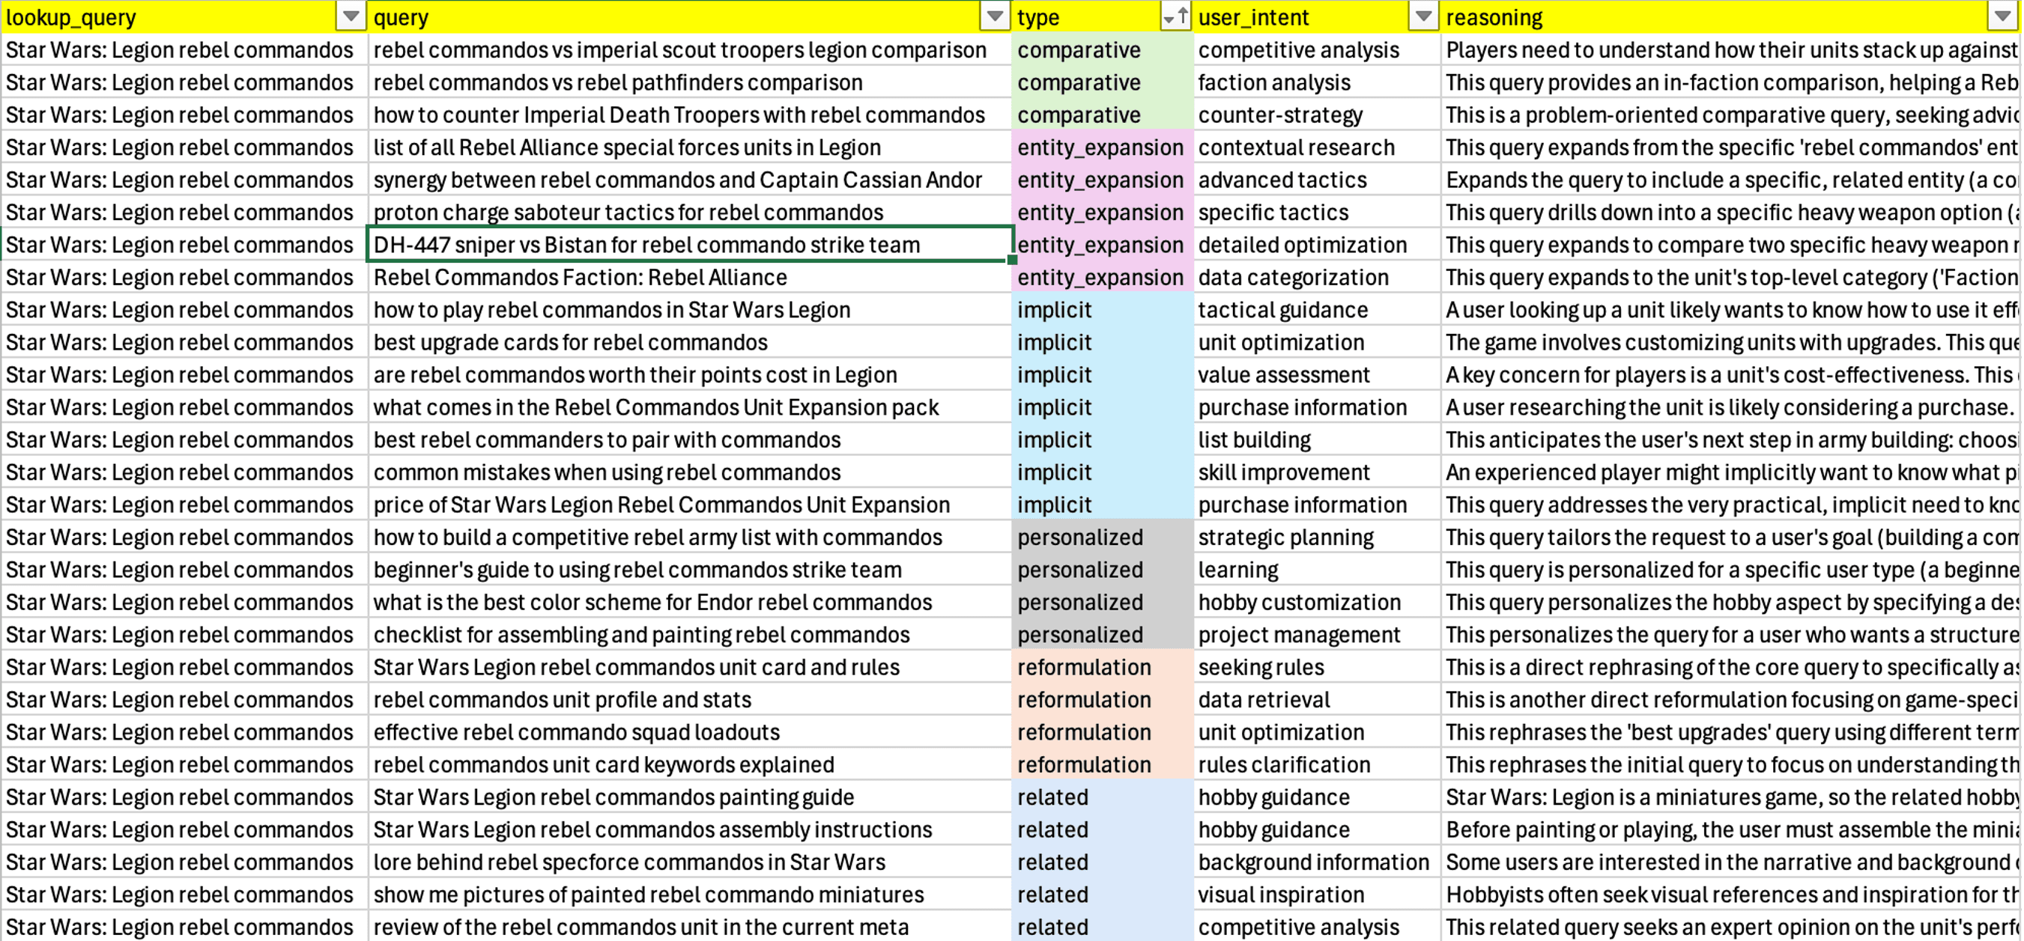2024x941 pixels.
Task: Click the 'visual inspiration' cell
Action: (x=1317, y=895)
